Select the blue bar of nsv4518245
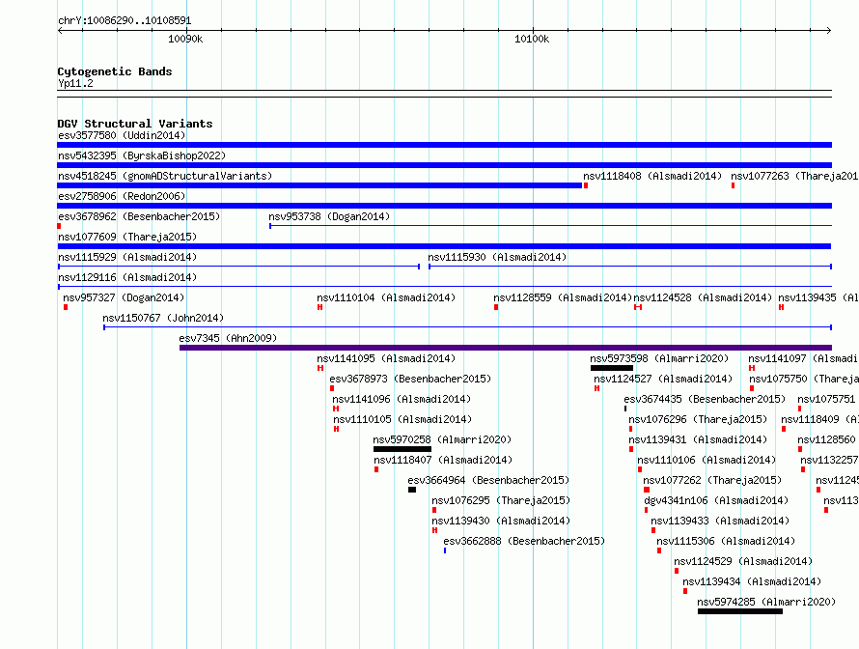The width and height of the screenshot is (859, 649). (x=319, y=185)
